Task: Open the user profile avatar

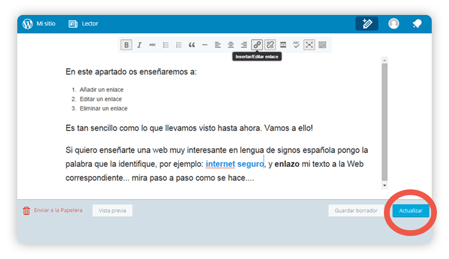Action: [394, 24]
